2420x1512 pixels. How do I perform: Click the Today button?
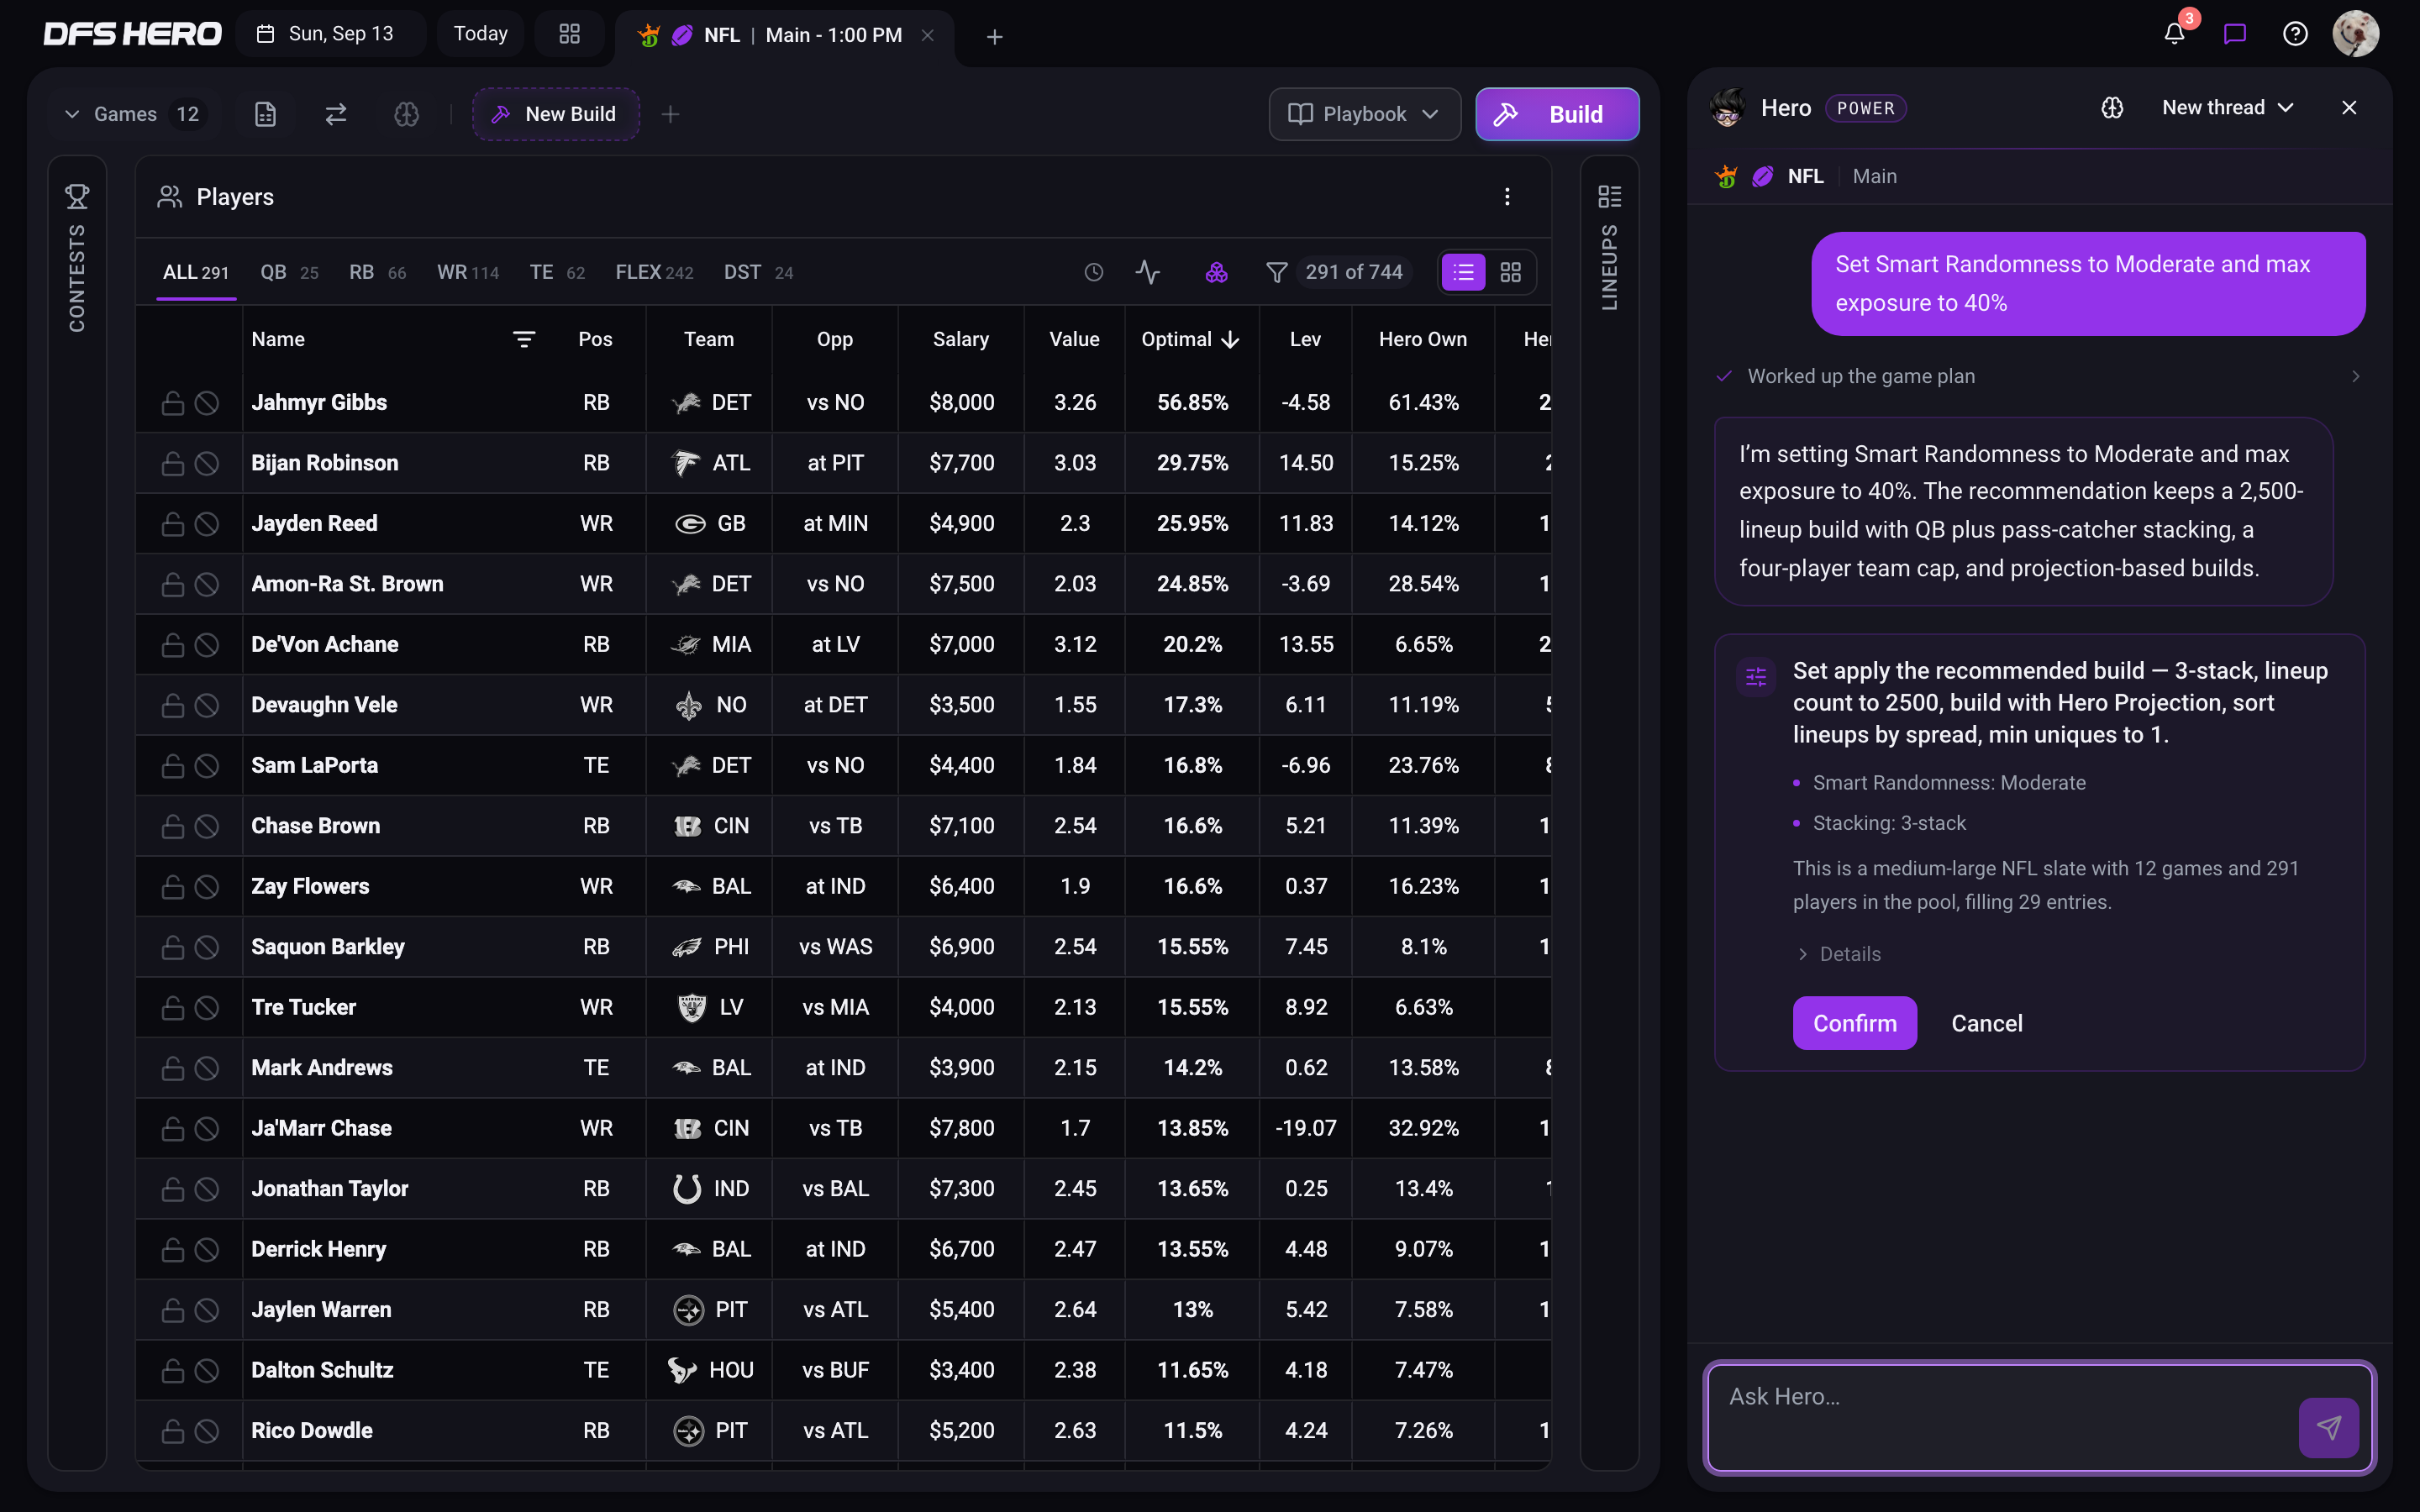point(481,34)
